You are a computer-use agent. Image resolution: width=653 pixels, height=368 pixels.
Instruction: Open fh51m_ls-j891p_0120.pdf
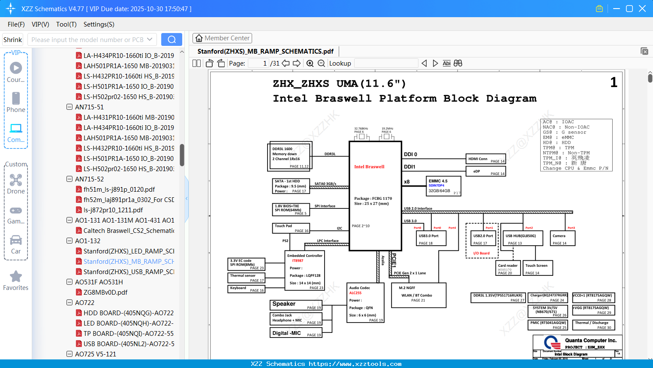tap(119, 189)
